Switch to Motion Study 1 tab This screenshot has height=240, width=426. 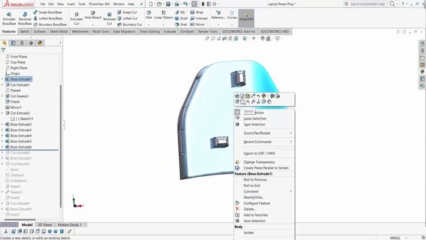(x=69, y=225)
